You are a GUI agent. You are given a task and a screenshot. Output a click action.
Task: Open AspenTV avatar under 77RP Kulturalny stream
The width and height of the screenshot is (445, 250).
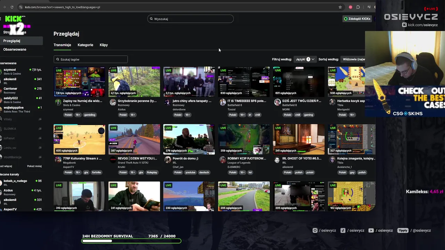58,160
